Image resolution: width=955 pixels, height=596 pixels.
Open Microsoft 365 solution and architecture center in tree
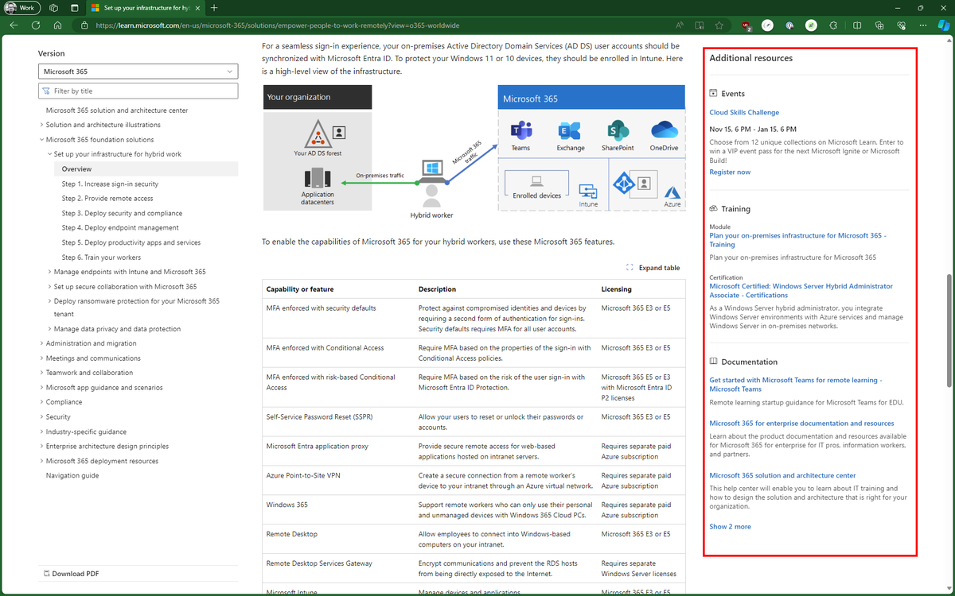[x=117, y=110]
